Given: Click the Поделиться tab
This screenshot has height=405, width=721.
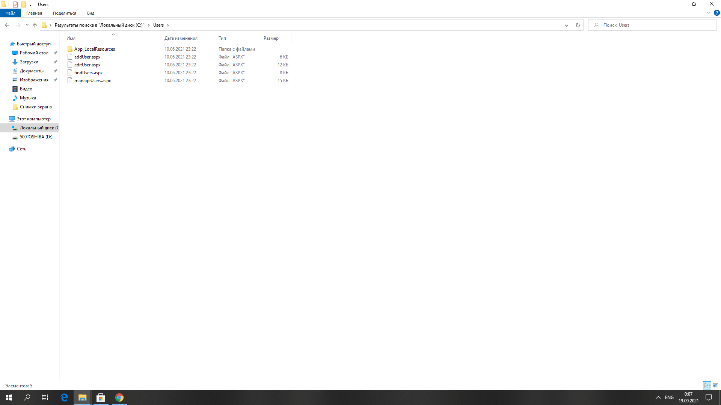Looking at the screenshot, I should 64,13.
